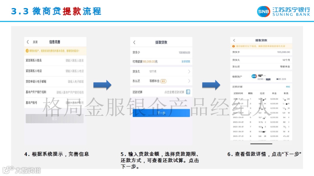The image size is (314, 176).
Task: Fill in the 贷款申请人电子邮箱 field
Action: click(x=55, y=82)
